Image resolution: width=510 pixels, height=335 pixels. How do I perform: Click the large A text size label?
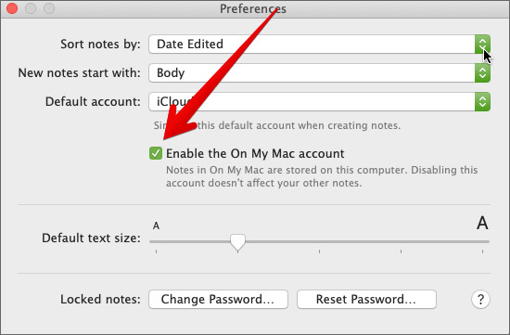[482, 223]
